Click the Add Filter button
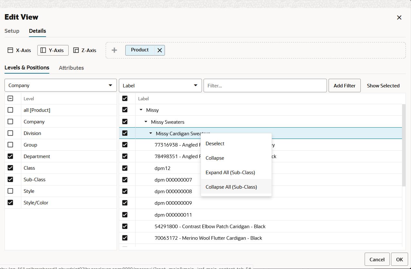Screen dimensions: 411x269 click(x=344, y=85)
